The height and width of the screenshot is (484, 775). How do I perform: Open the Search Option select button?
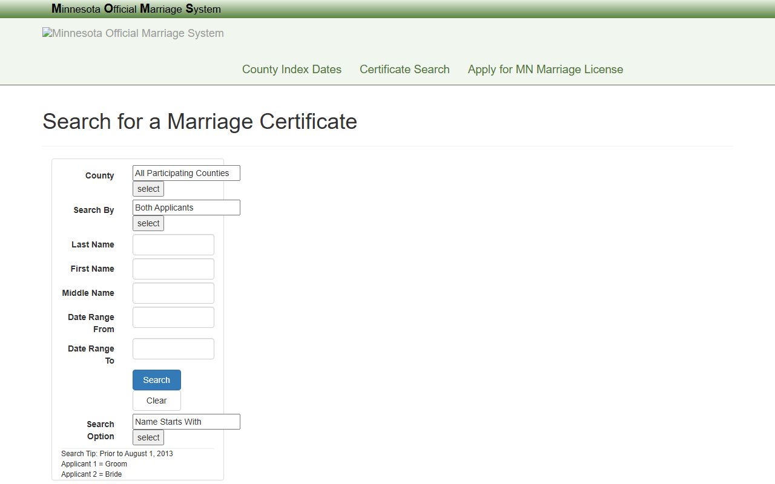(x=148, y=437)
